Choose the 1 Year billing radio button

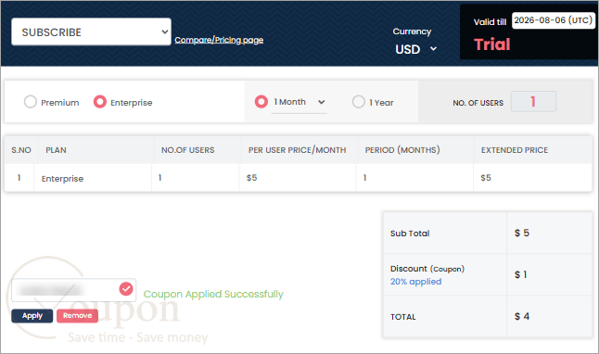coord(358,102)
